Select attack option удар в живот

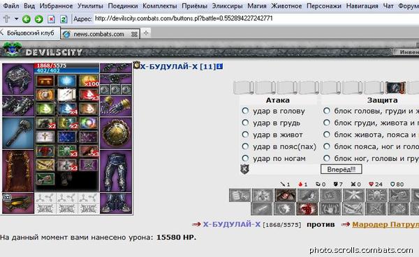tap(245, 134)
